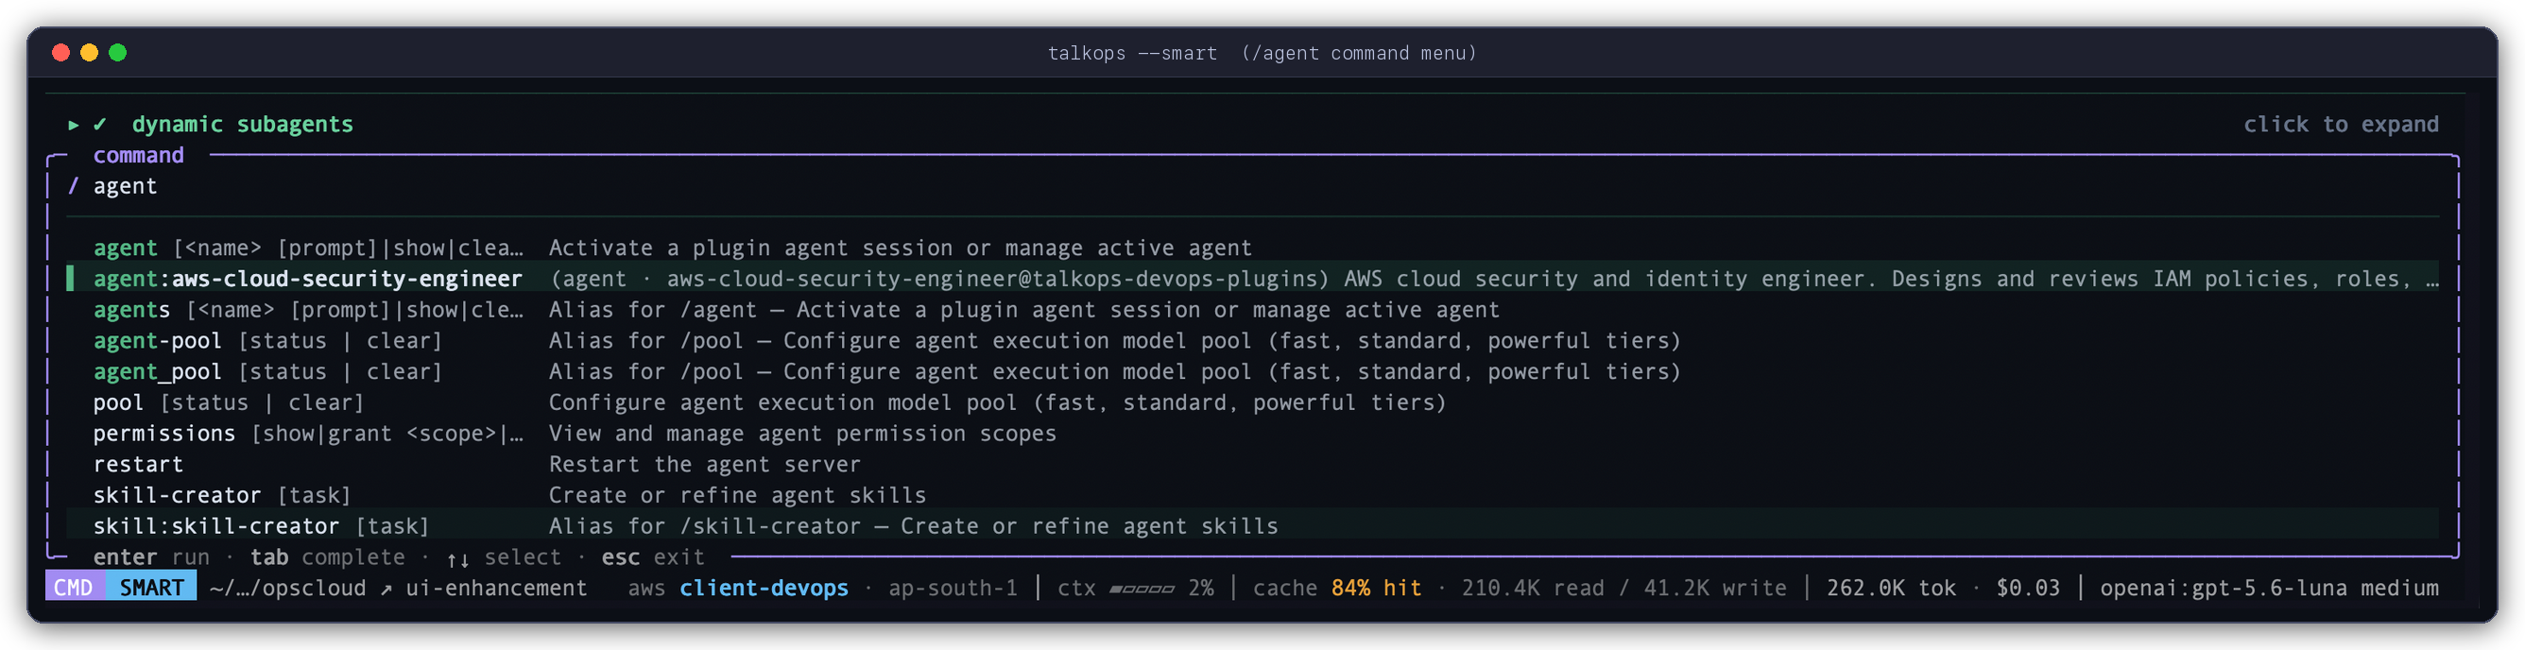Click the 'enter run' shortcut hint
Viewport: 2525px width, 650px height.
coord(152,556)
